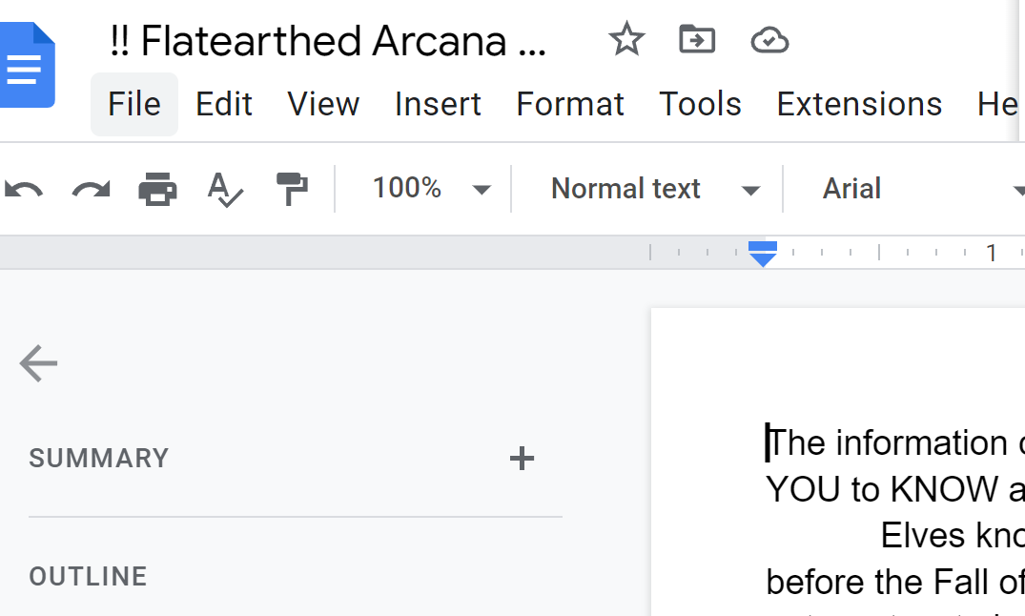This screenshot has height=616, width=1025.
Task: Open the Format menu
Action: [x=570, y=104]
